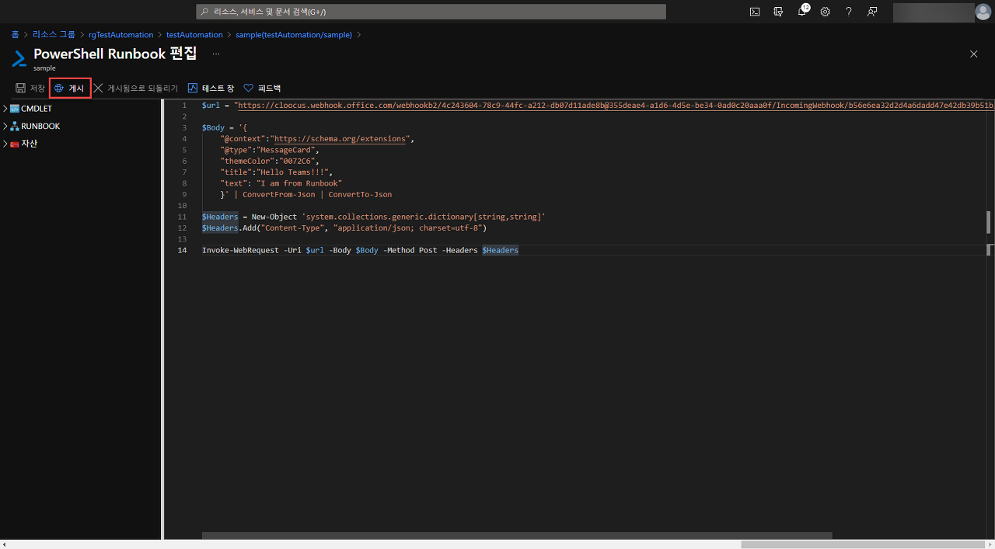Click the schema.org/extensions URL in line 4
The width and height of the screenshot is (995, 549).
tap(340, 139)
